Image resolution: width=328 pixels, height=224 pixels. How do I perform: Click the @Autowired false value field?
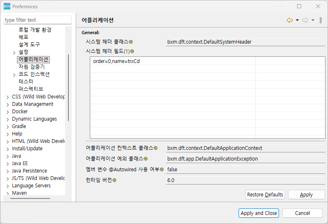click(x=246, y=170)
